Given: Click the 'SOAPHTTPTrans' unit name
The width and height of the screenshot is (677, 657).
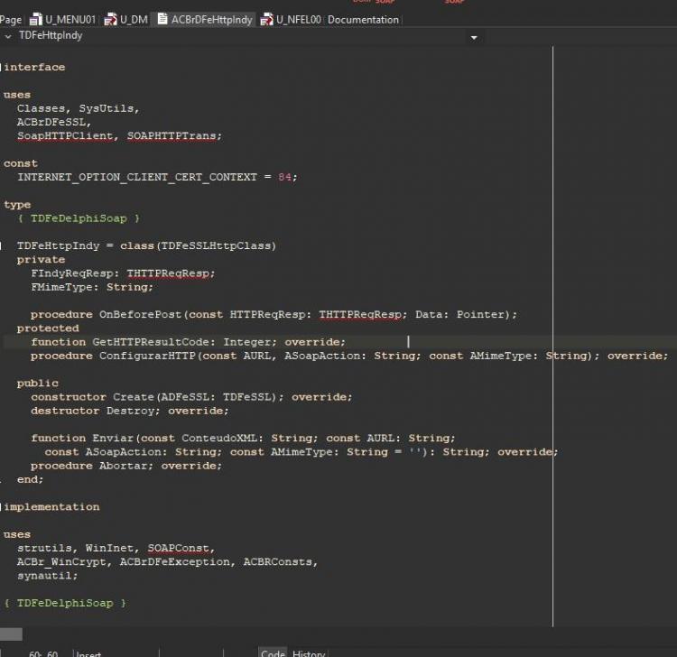Looking at the screenshot, I should pos(172,136).
